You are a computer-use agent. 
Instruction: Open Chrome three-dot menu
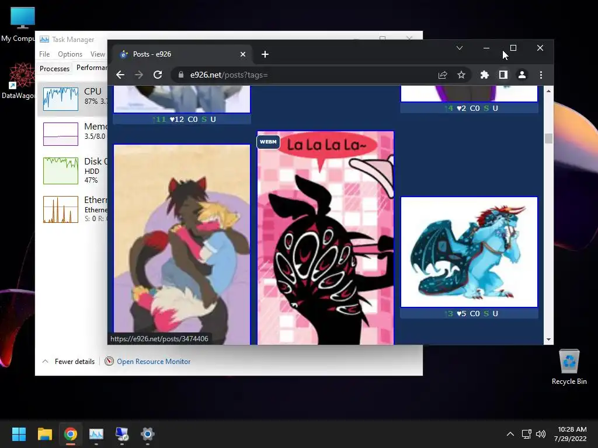pyautogui.click(x=541, y=75)
